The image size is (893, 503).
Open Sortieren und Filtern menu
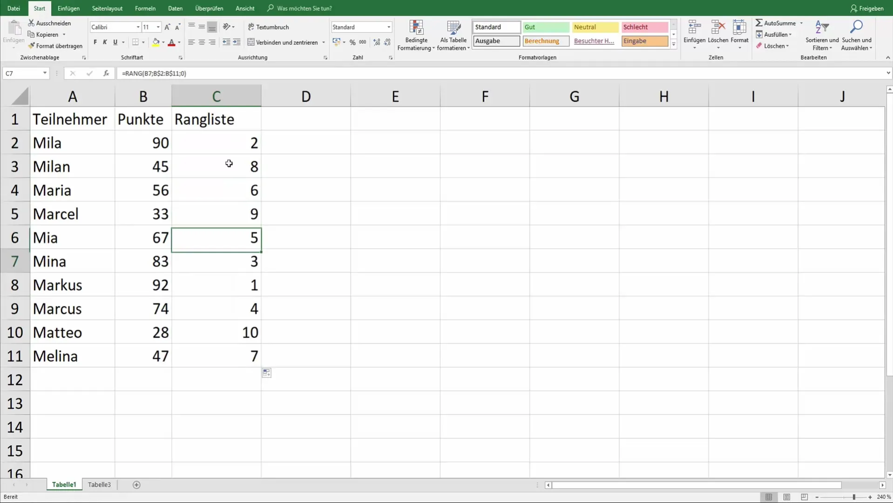tap(822, 35)
